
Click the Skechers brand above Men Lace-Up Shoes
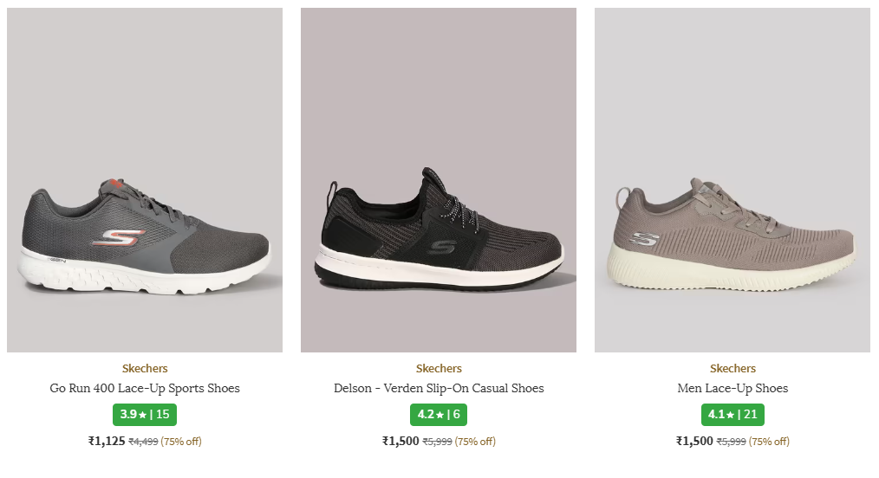[732, 369]
